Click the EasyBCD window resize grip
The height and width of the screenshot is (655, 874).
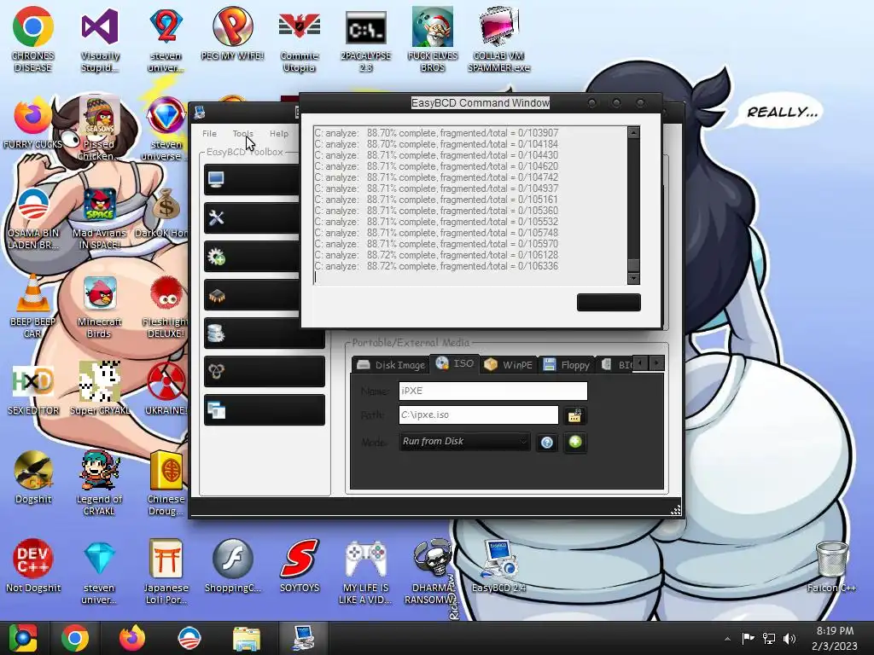pos(675,510)
